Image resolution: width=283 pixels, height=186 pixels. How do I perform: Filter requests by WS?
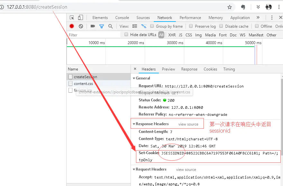pyautogui.click(x=242, y=35)
